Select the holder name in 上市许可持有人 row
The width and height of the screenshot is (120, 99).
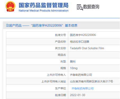click(x=81, y=75)
